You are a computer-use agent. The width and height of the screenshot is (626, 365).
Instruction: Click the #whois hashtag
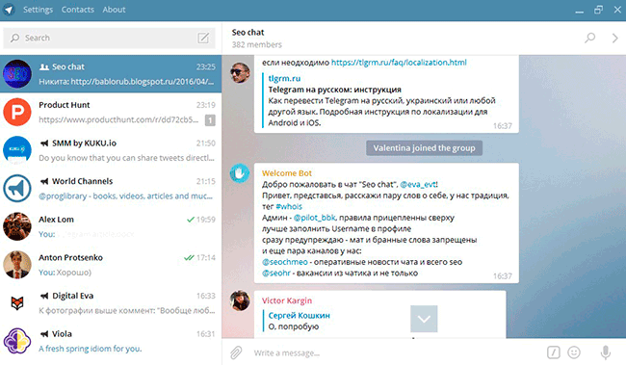coord(289,206)
